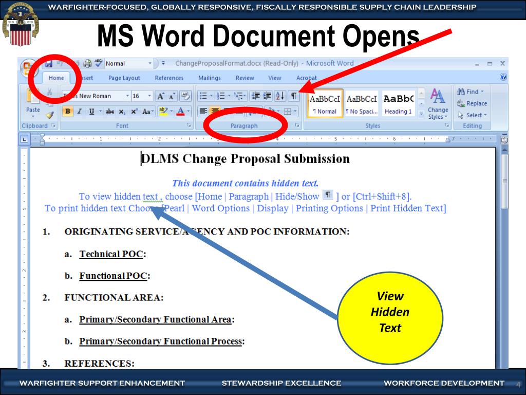Click the vertical scrollbar thumb

[504, 182]
